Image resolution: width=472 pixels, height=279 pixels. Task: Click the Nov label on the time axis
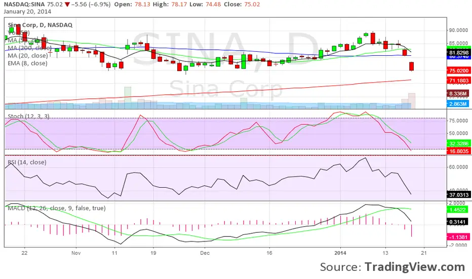(76, 253)
